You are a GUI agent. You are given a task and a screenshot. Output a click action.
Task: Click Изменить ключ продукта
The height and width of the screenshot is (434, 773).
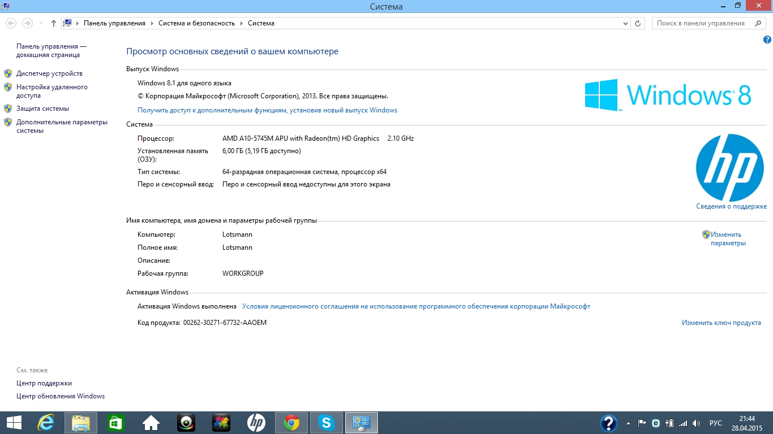(721, 323)
